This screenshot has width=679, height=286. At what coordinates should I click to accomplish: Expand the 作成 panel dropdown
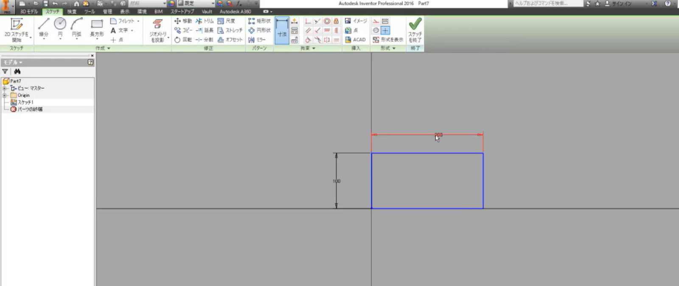(x=103, y=48)
